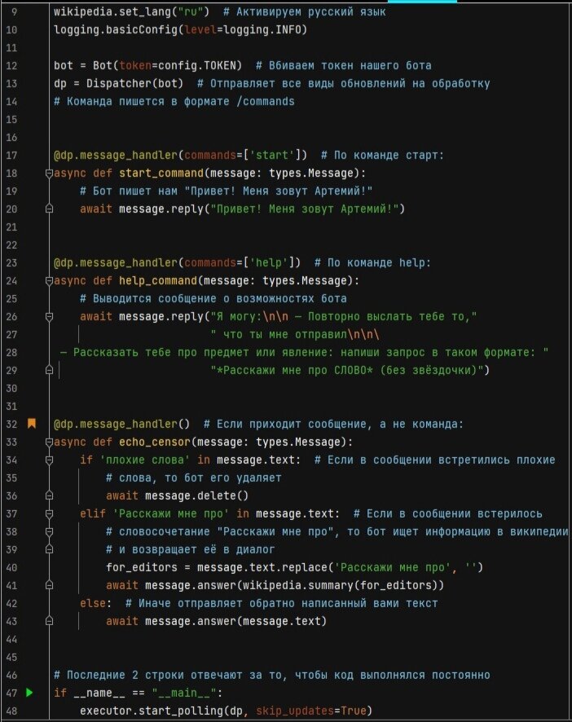Fold the multi-line reply call on line 26

click(x=49, y=317)
